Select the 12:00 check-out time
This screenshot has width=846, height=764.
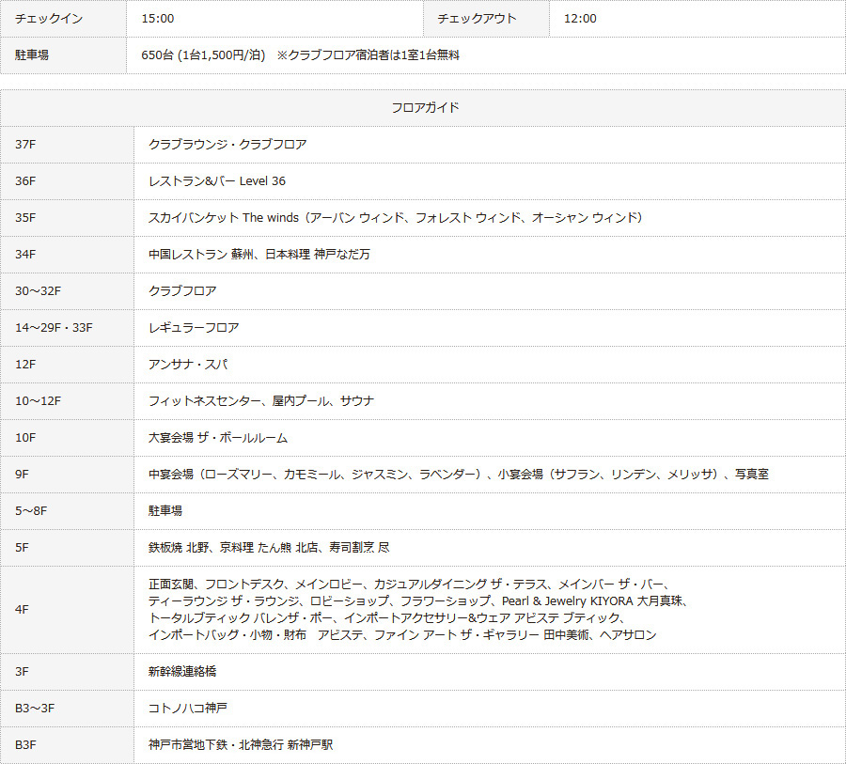click(580, 19)
